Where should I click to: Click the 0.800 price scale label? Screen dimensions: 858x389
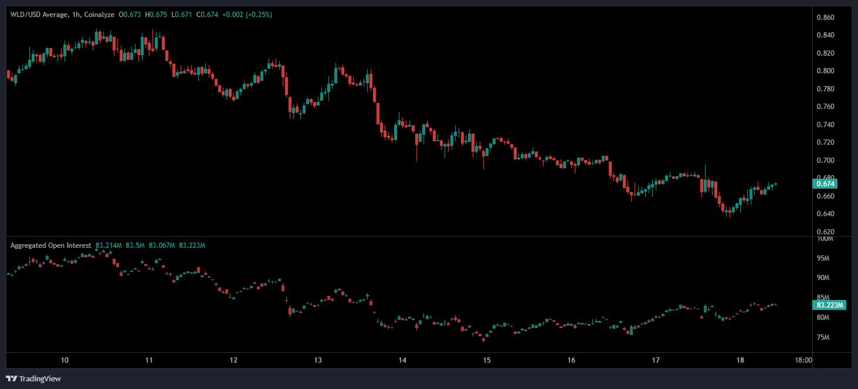pos(826,71)
